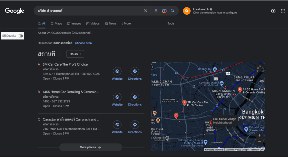This screenshot has height=157, width=288.
Task: Click 'Open · Closes 9 PM' text
Action: (x=56, y=134)
